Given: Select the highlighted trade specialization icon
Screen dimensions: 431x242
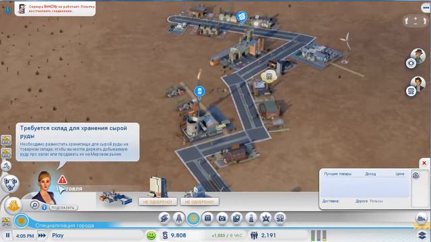Looking at the screenshot, I should (193, 218).
